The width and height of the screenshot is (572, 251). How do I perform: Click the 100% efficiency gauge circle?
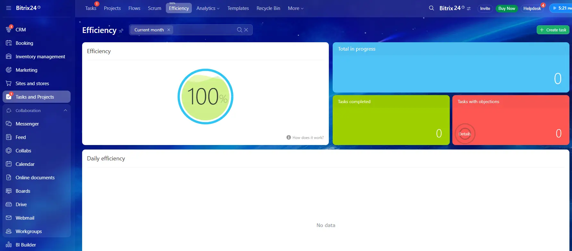point(205,96)
